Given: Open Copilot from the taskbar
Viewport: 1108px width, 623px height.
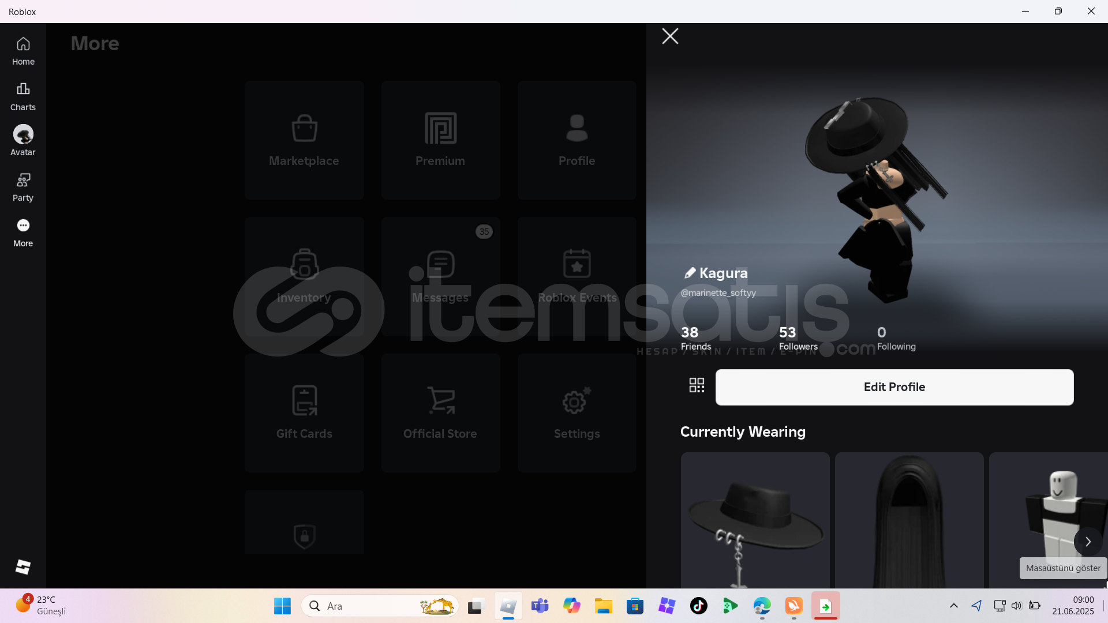Looking at the screenshot, I should (x=571, y=606).
